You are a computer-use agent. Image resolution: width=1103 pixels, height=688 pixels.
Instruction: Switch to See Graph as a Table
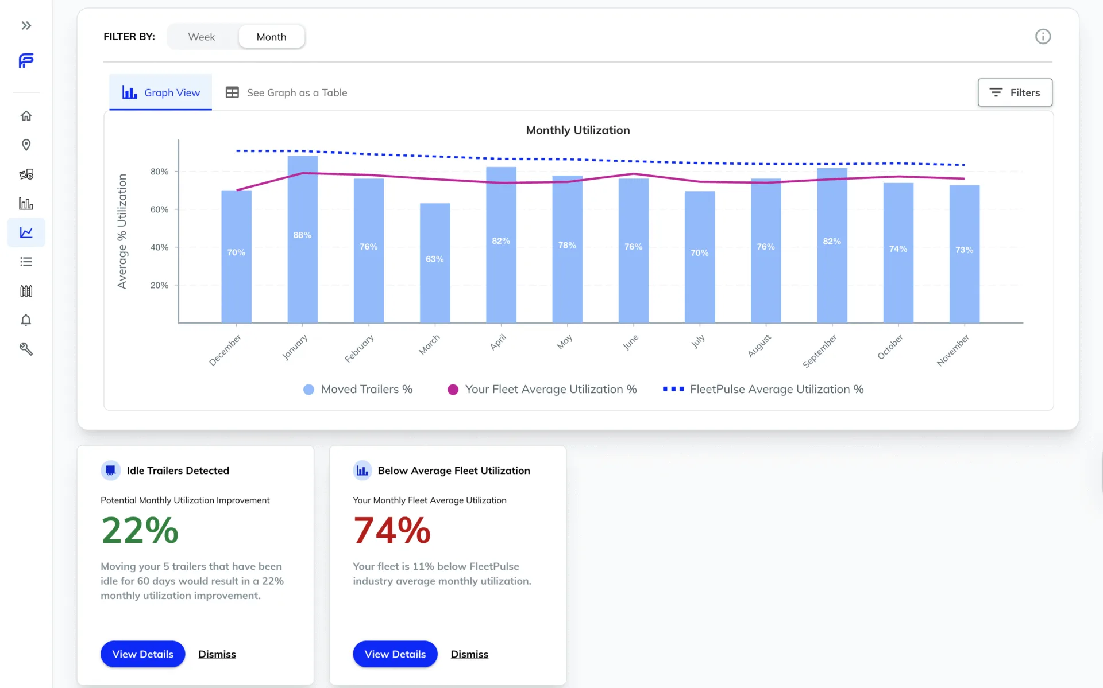[287, 92]
